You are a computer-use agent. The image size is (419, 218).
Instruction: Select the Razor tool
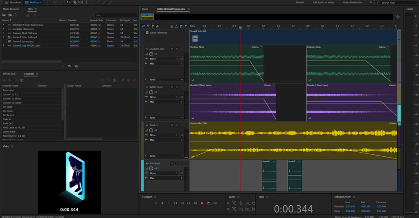pyautogui.click(x=75, y=2)
